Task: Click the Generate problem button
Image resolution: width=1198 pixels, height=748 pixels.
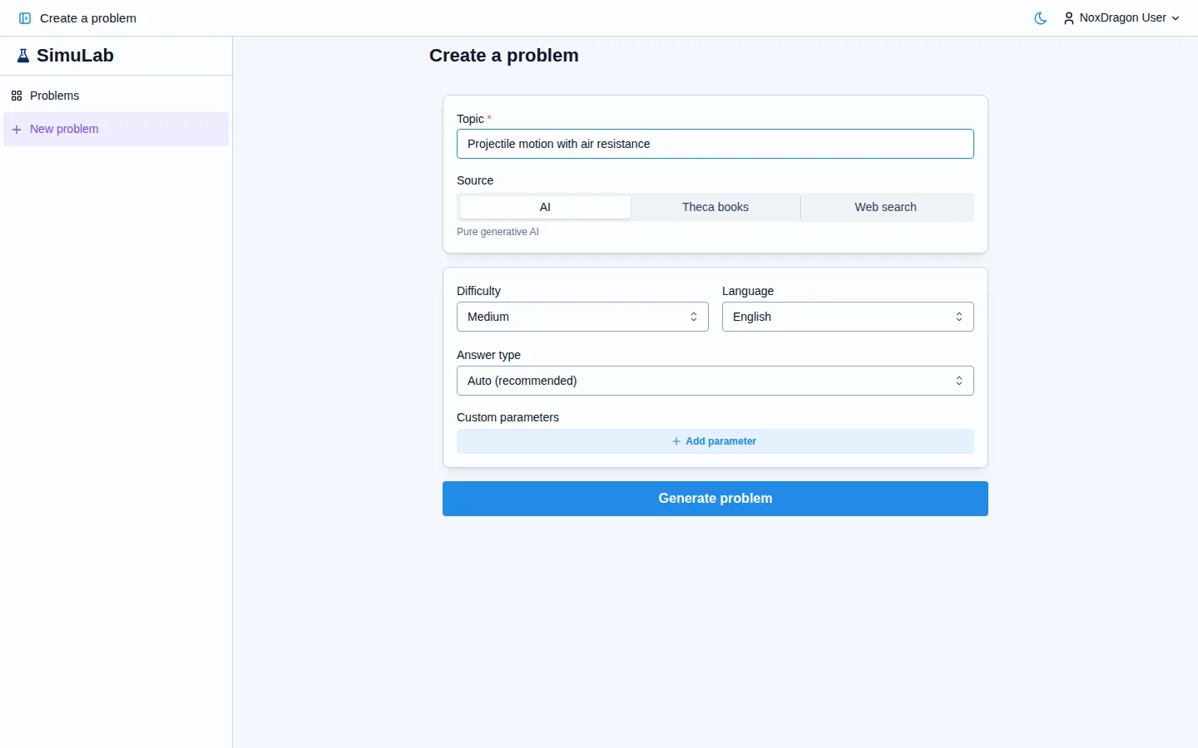Action: (715, 499)
